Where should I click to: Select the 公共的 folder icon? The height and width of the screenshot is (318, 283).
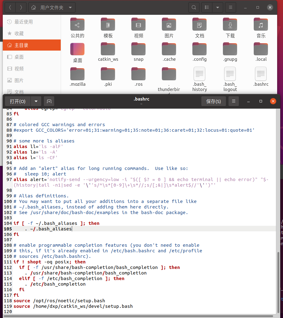[77, 24]
